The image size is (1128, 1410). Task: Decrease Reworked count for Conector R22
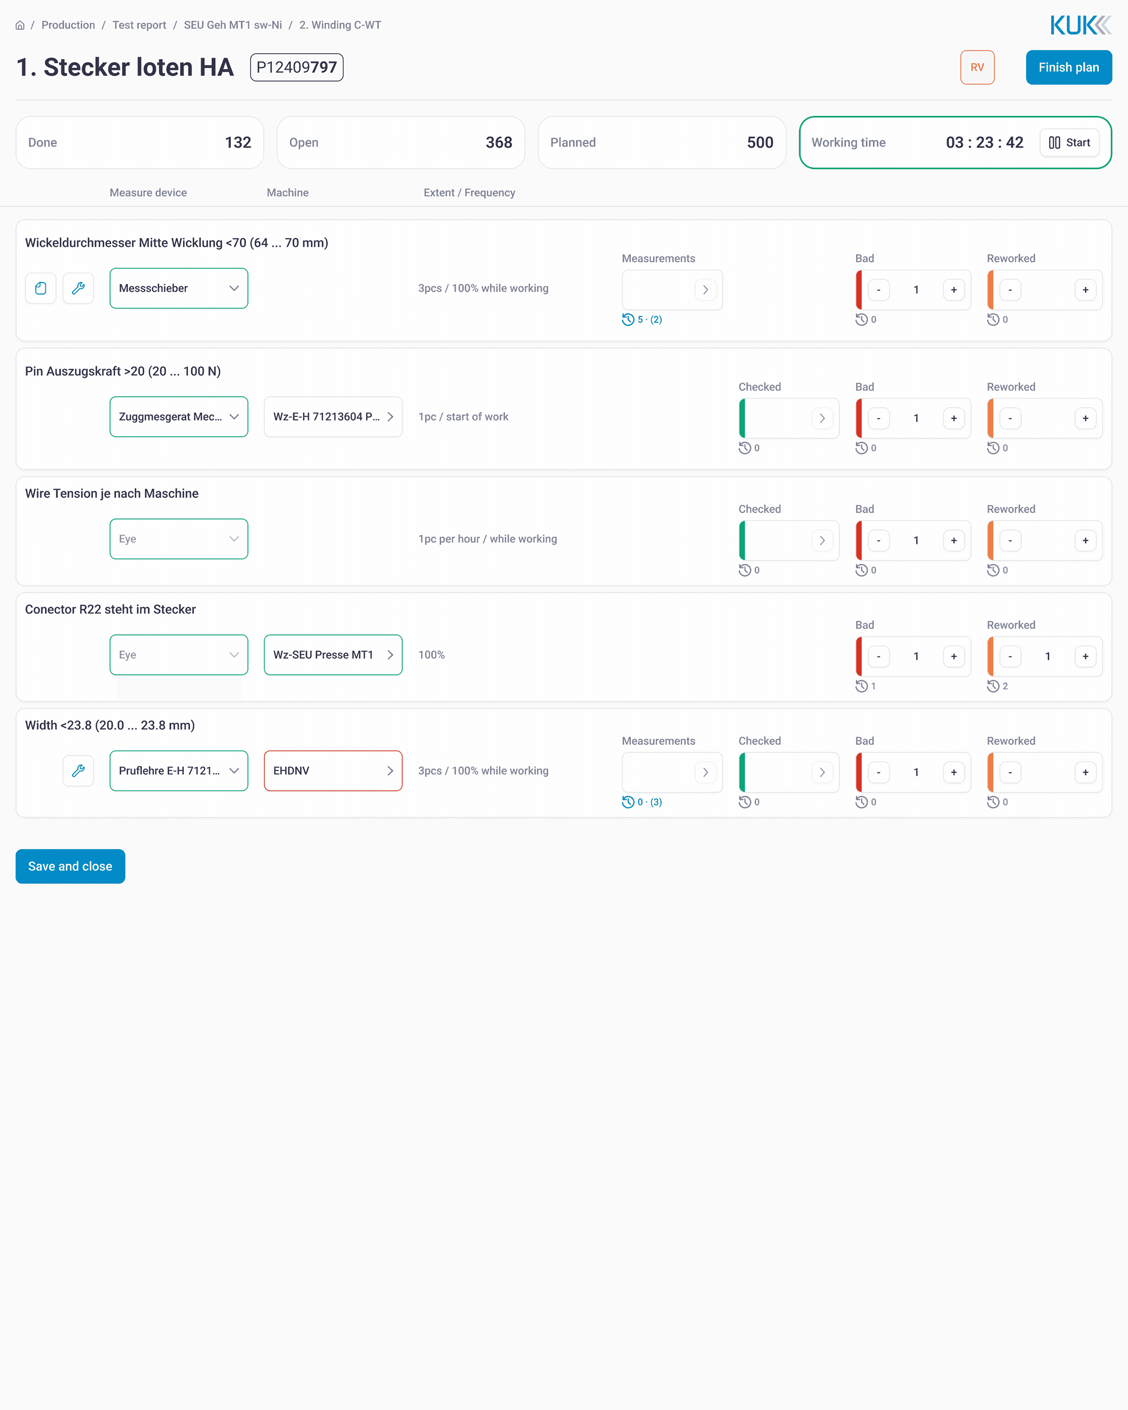pyautogui.click(x=1011, y=656)
